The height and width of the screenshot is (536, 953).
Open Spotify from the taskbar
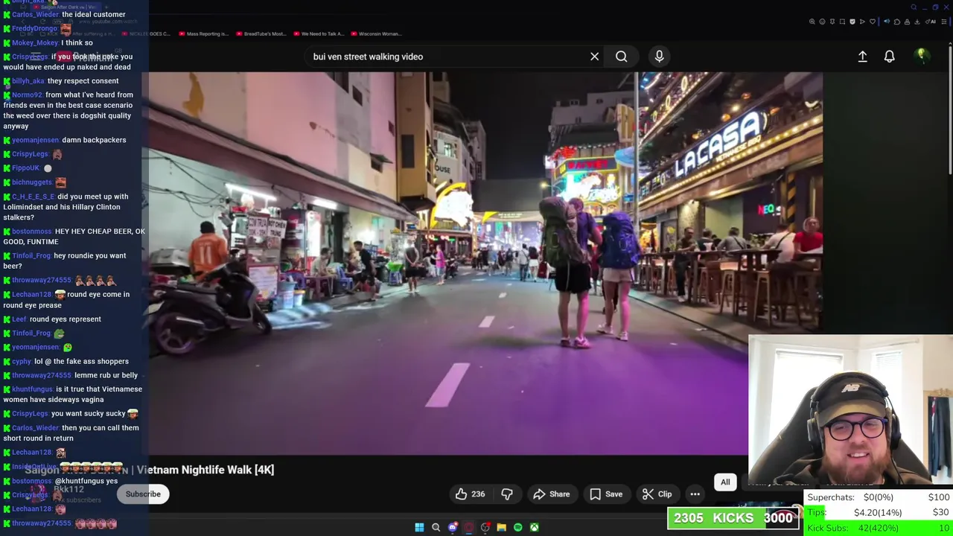point(517,527)
